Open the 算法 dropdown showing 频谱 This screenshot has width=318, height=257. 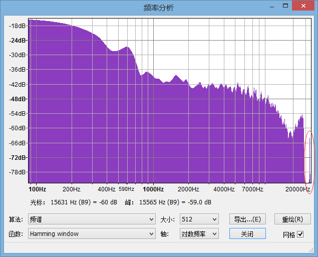91,219
